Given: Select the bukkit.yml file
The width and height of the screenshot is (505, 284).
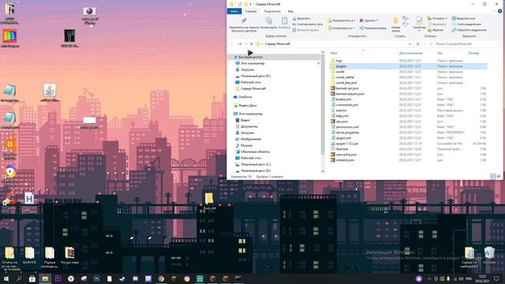Looking at the screenshot, I should click(x=343, y=99).
